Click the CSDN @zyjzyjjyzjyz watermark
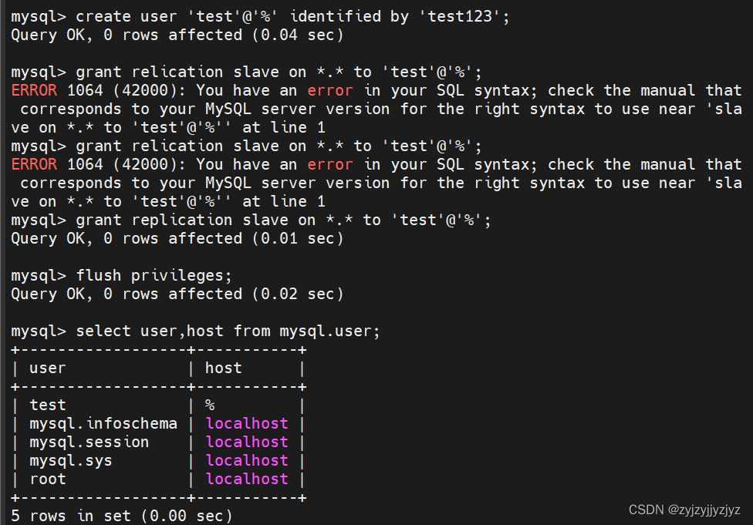753x525 pixels. click(684, 510)
